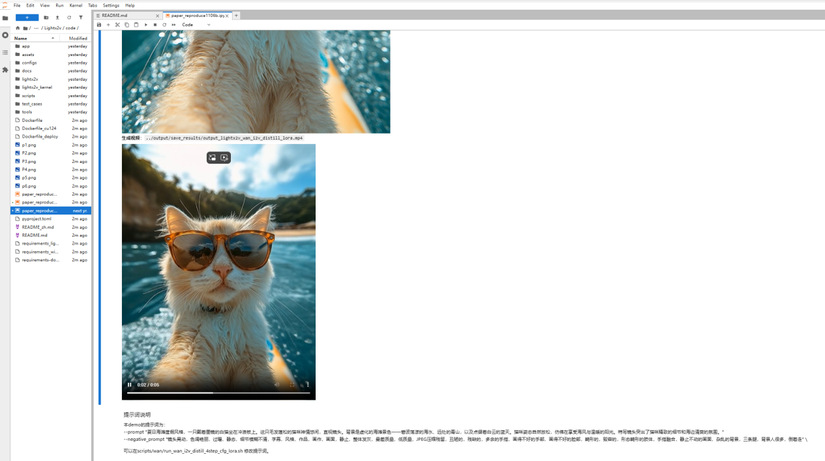Open a new launcher tab
Viewport: 825px width, 461px height.
[236, 15]
